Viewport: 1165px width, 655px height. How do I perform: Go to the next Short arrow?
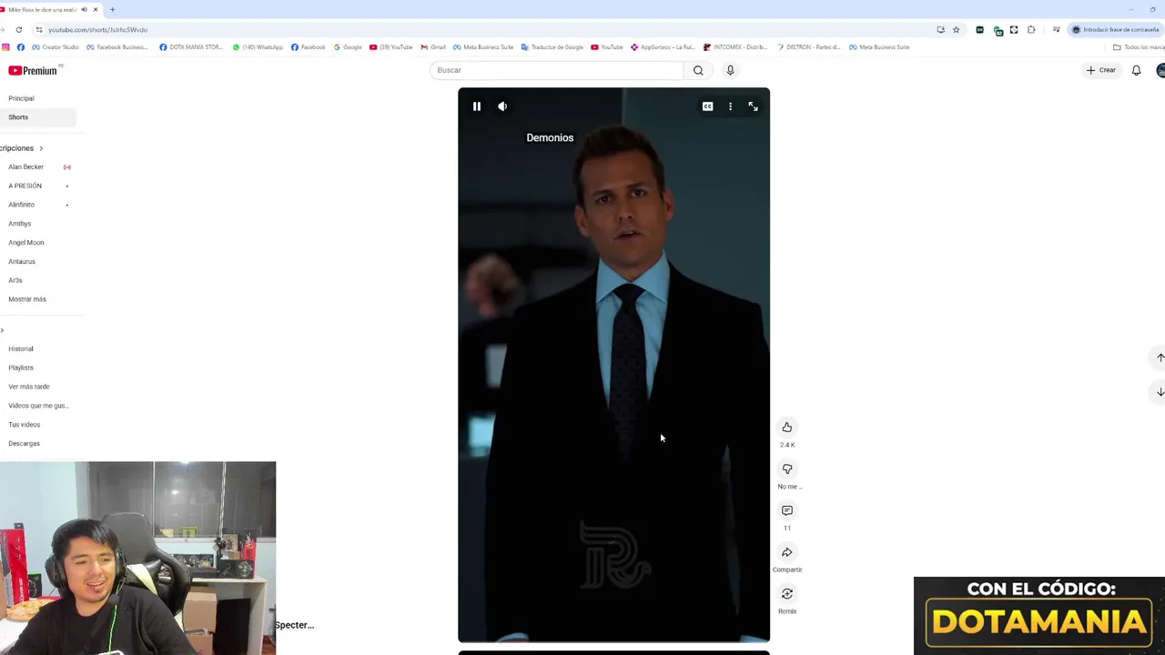1160,392
